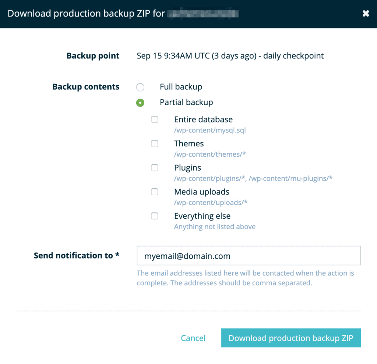Select the Full backup radio button

[140, 87]
